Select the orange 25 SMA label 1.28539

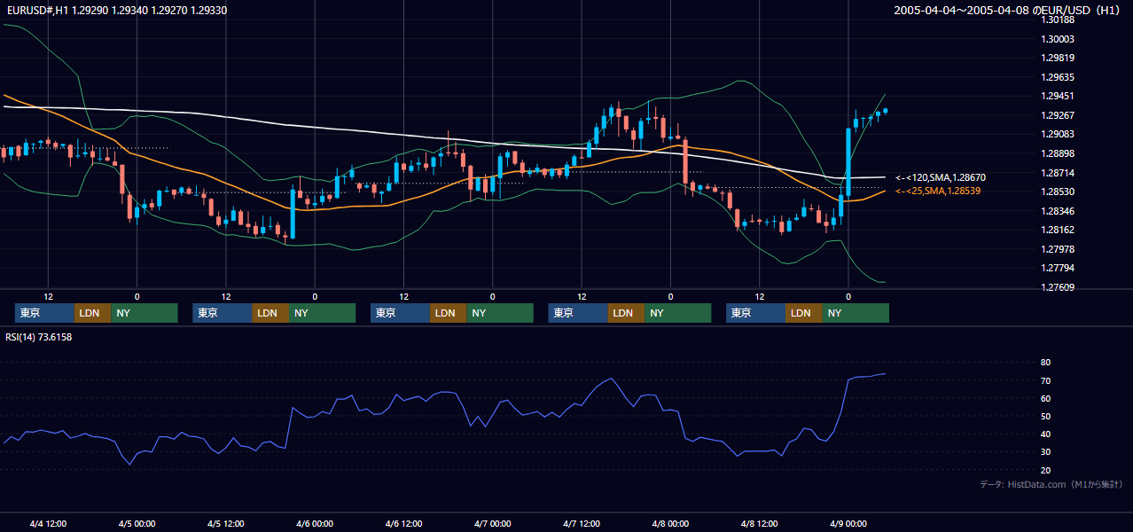pos(938,191)
